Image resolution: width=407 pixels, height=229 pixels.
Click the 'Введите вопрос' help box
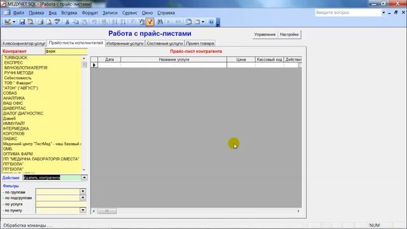(x=348, y=13)
